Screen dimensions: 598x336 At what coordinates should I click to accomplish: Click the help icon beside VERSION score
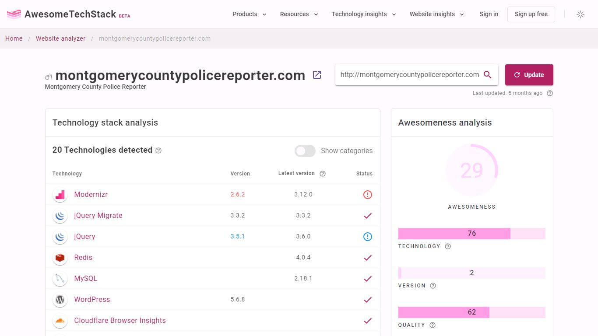433,286
